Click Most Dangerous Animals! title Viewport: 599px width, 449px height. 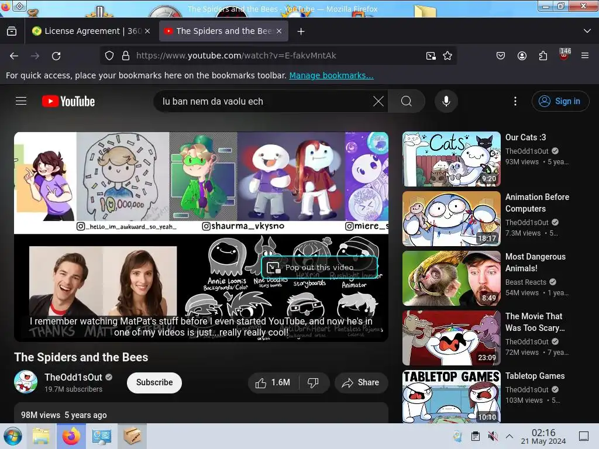coord(536,263)
